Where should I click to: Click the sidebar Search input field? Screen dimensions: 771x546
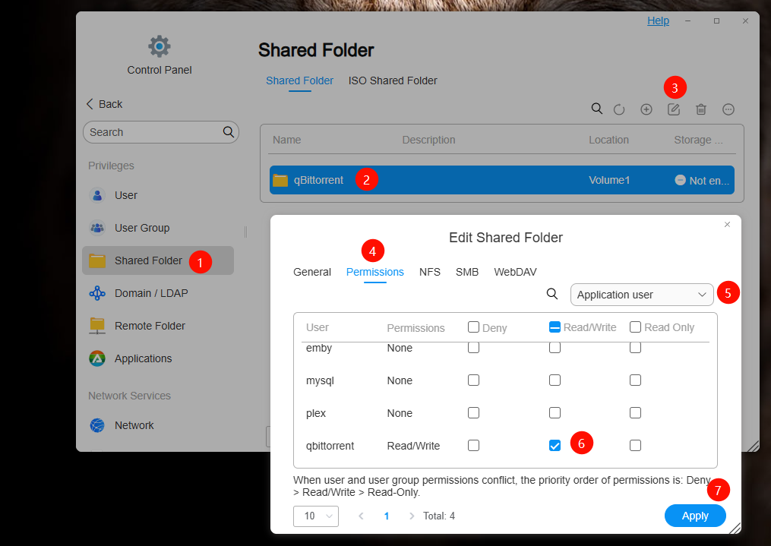click(161, 132)
